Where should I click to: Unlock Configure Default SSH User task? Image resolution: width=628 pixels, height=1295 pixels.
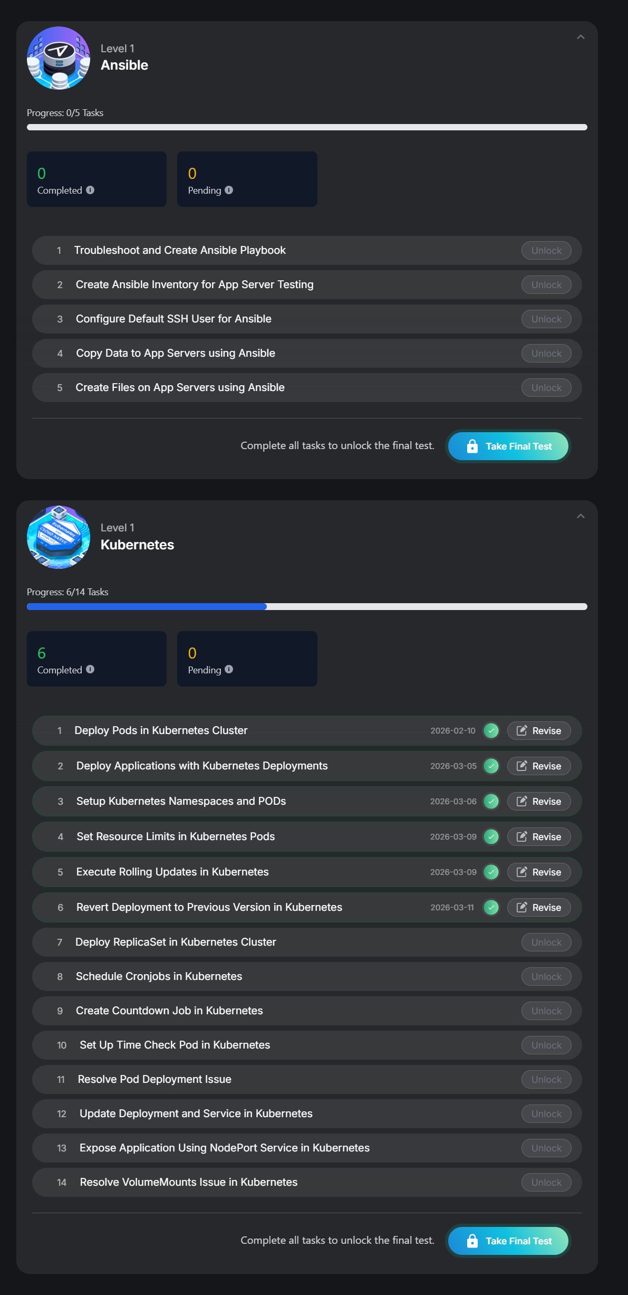(x=546, y=319)
